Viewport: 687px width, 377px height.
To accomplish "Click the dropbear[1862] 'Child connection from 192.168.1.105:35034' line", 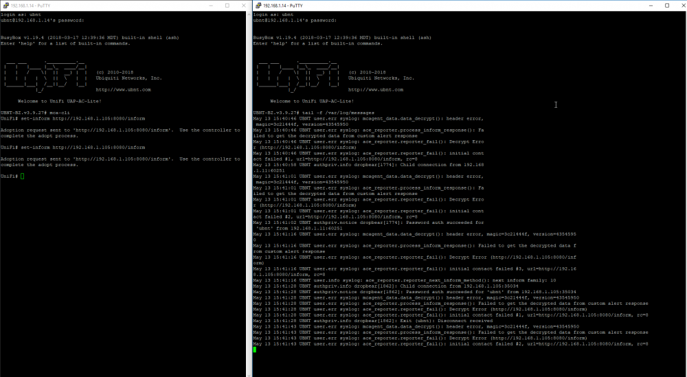I will click(x=385, y=286).
